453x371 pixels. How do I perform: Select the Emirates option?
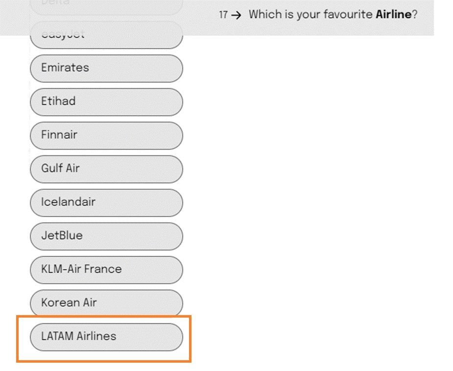pyautogui.click(x=106, y=69)
